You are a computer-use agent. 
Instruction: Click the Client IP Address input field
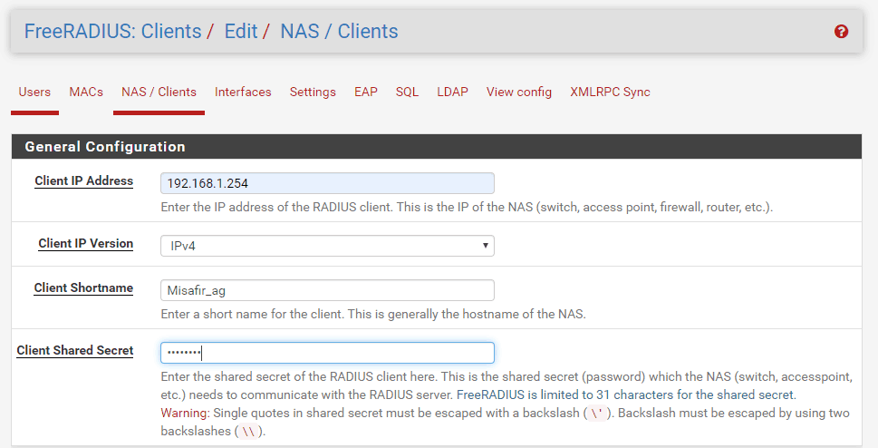(327, 183)
